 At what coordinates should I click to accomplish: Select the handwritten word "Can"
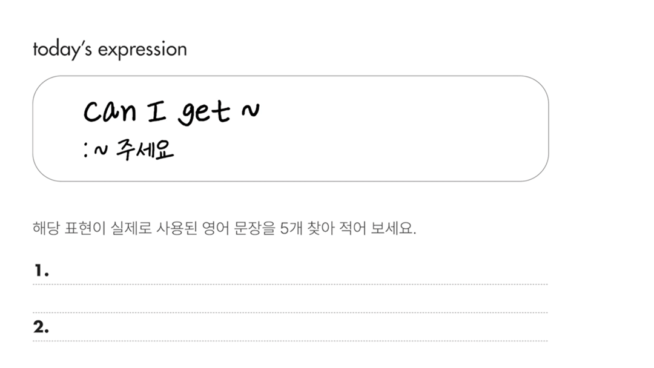pyautogui.click(x=109, y=111)
